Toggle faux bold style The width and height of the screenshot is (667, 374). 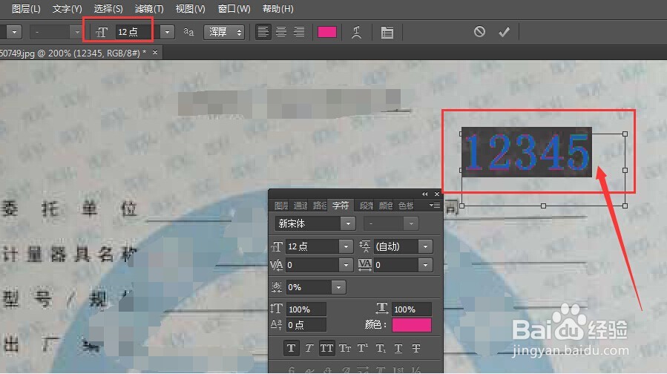click(x=291, y=348)
